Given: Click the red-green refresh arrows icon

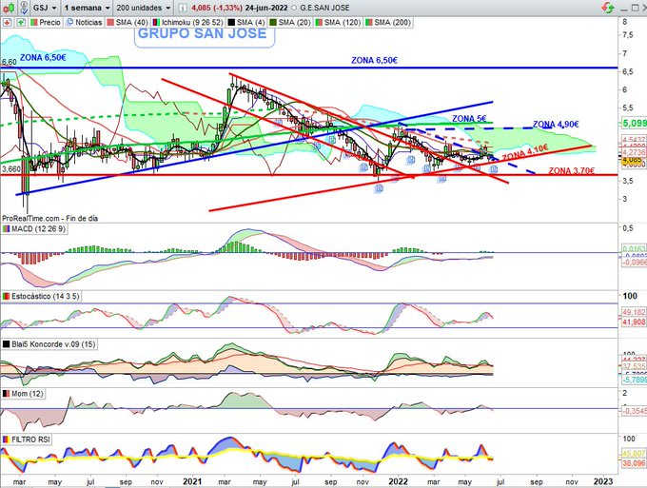Looking at the screenshot, I should 607,8.
